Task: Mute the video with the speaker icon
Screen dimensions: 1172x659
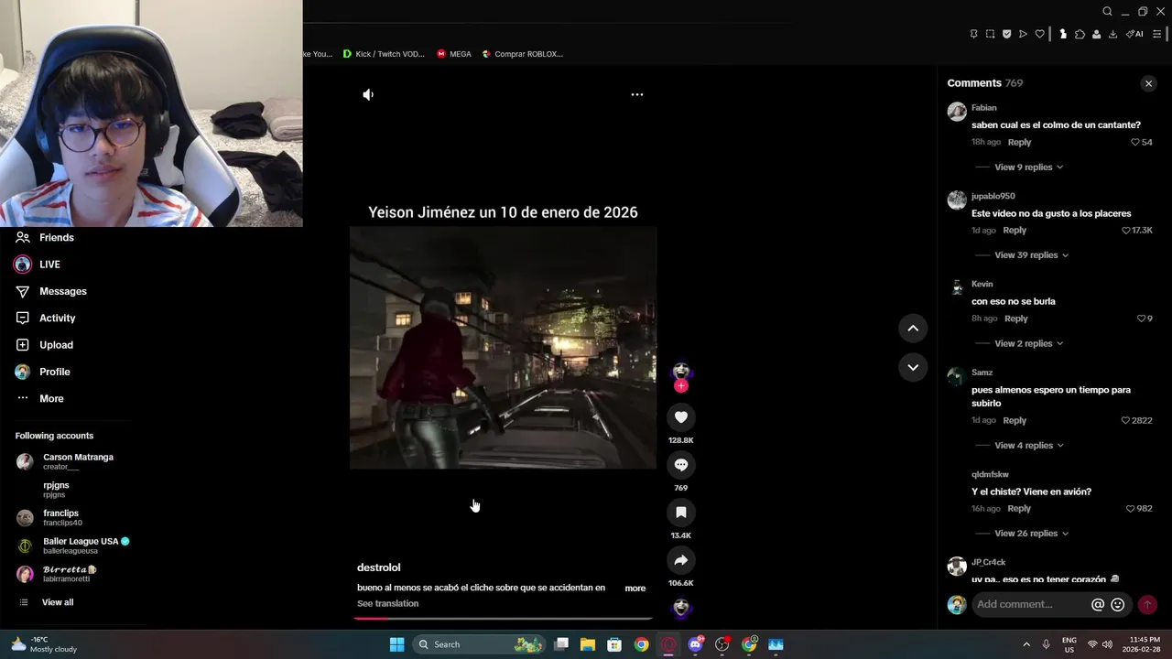Action: [368, 94]
